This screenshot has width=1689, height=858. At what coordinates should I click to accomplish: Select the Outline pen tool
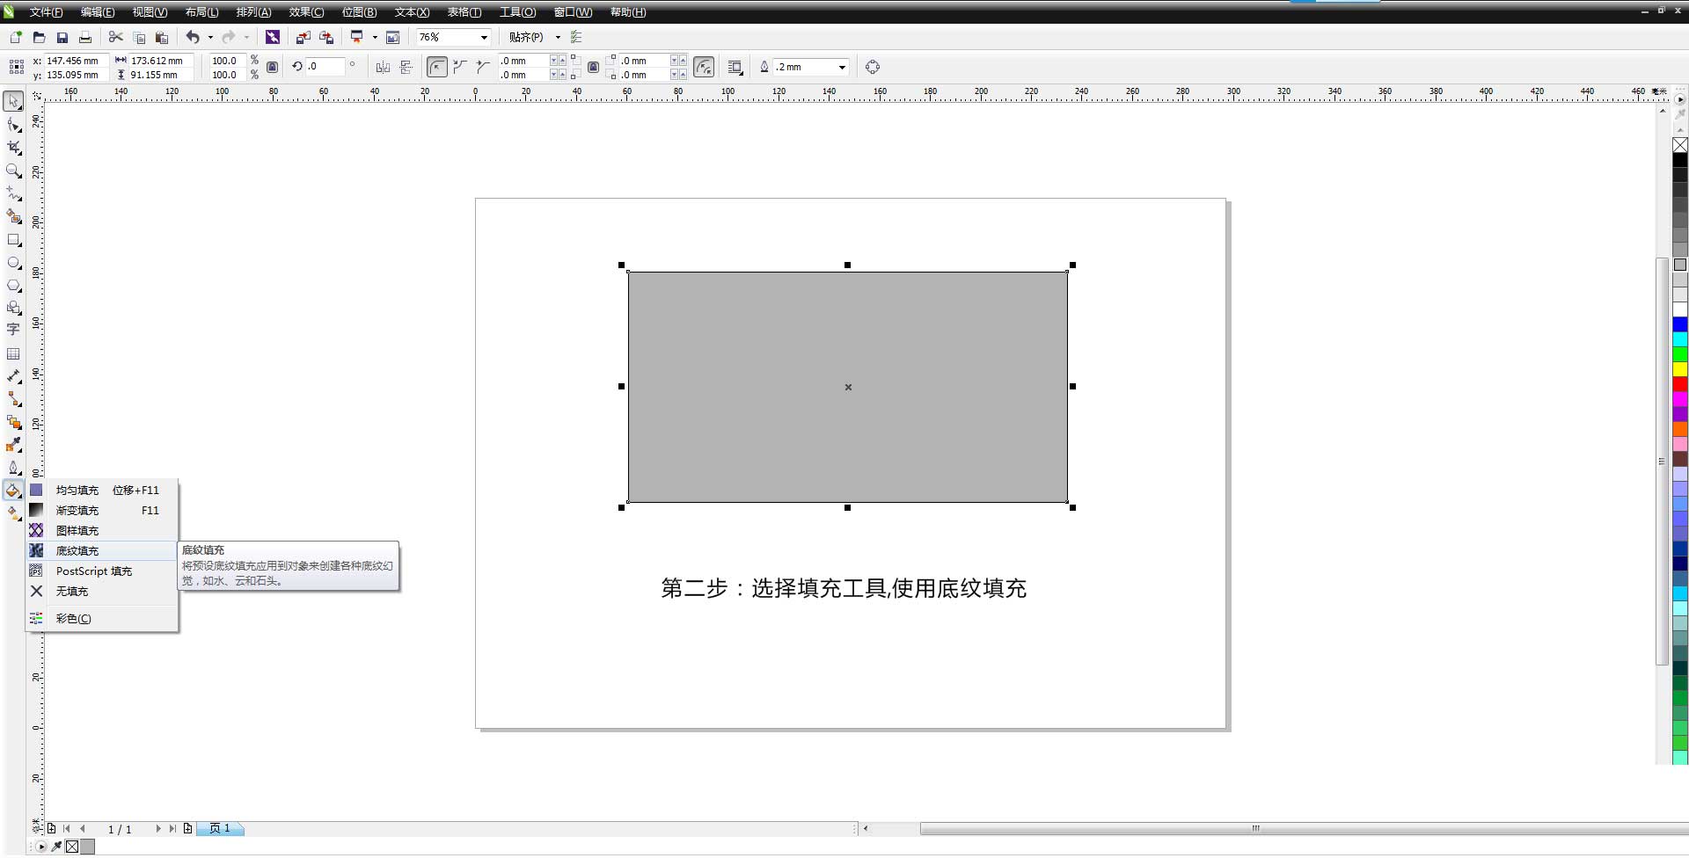(14, 468)
